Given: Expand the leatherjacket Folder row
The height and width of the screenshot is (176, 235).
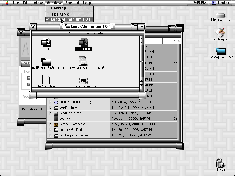Looking at the screenshot, I should point(50,136).
